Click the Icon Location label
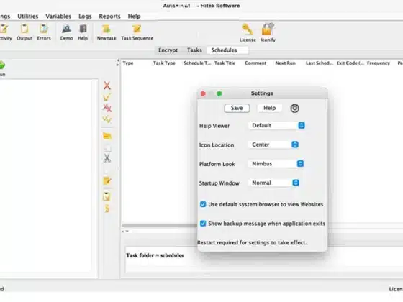This screenshot has width=403, height=302. (x=217, y=145)
